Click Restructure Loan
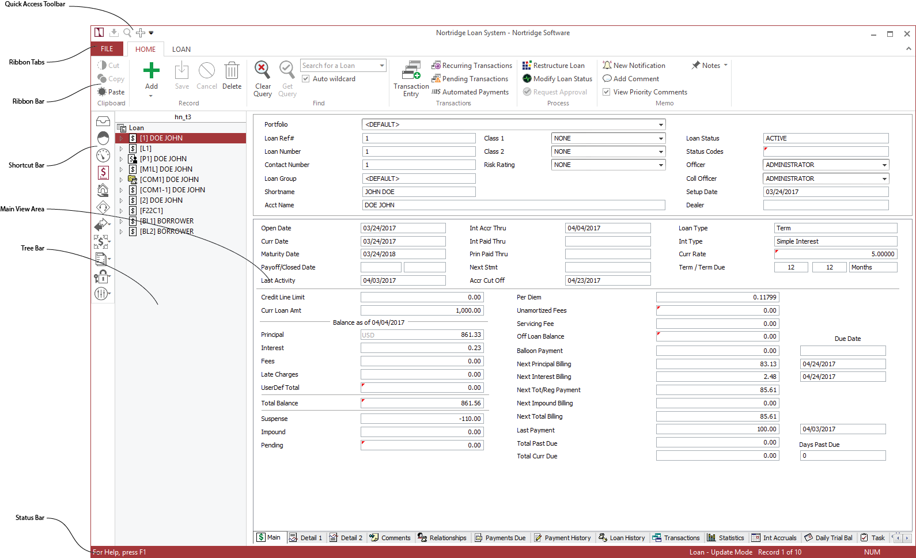This screenshot has width=916, height=558. point(554,66)
